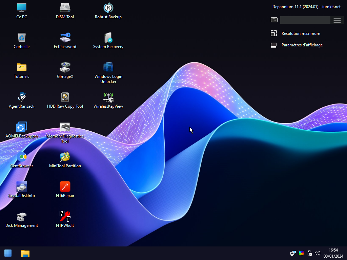Open the Windows Start menu
Screen dimensions: 347x260
point(8,253)
